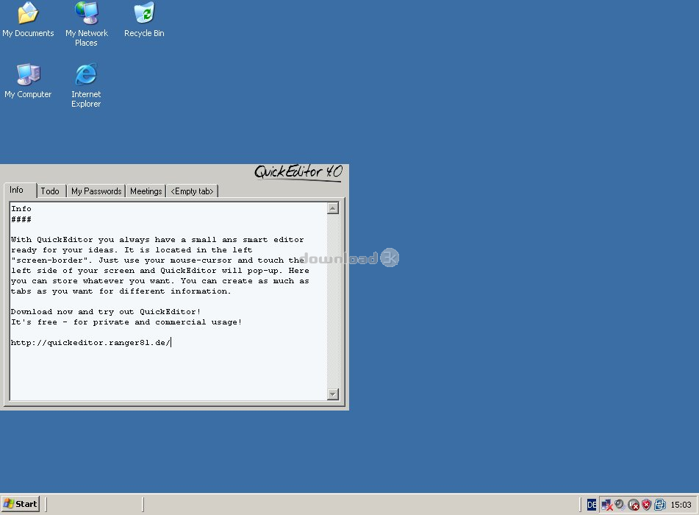
Task: Open the My Passwords tab
Action: click(96, 191)
